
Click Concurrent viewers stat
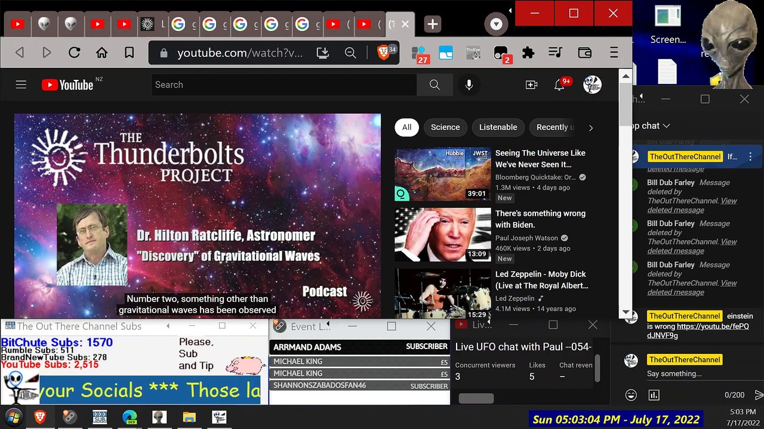(x=485, y=371)
